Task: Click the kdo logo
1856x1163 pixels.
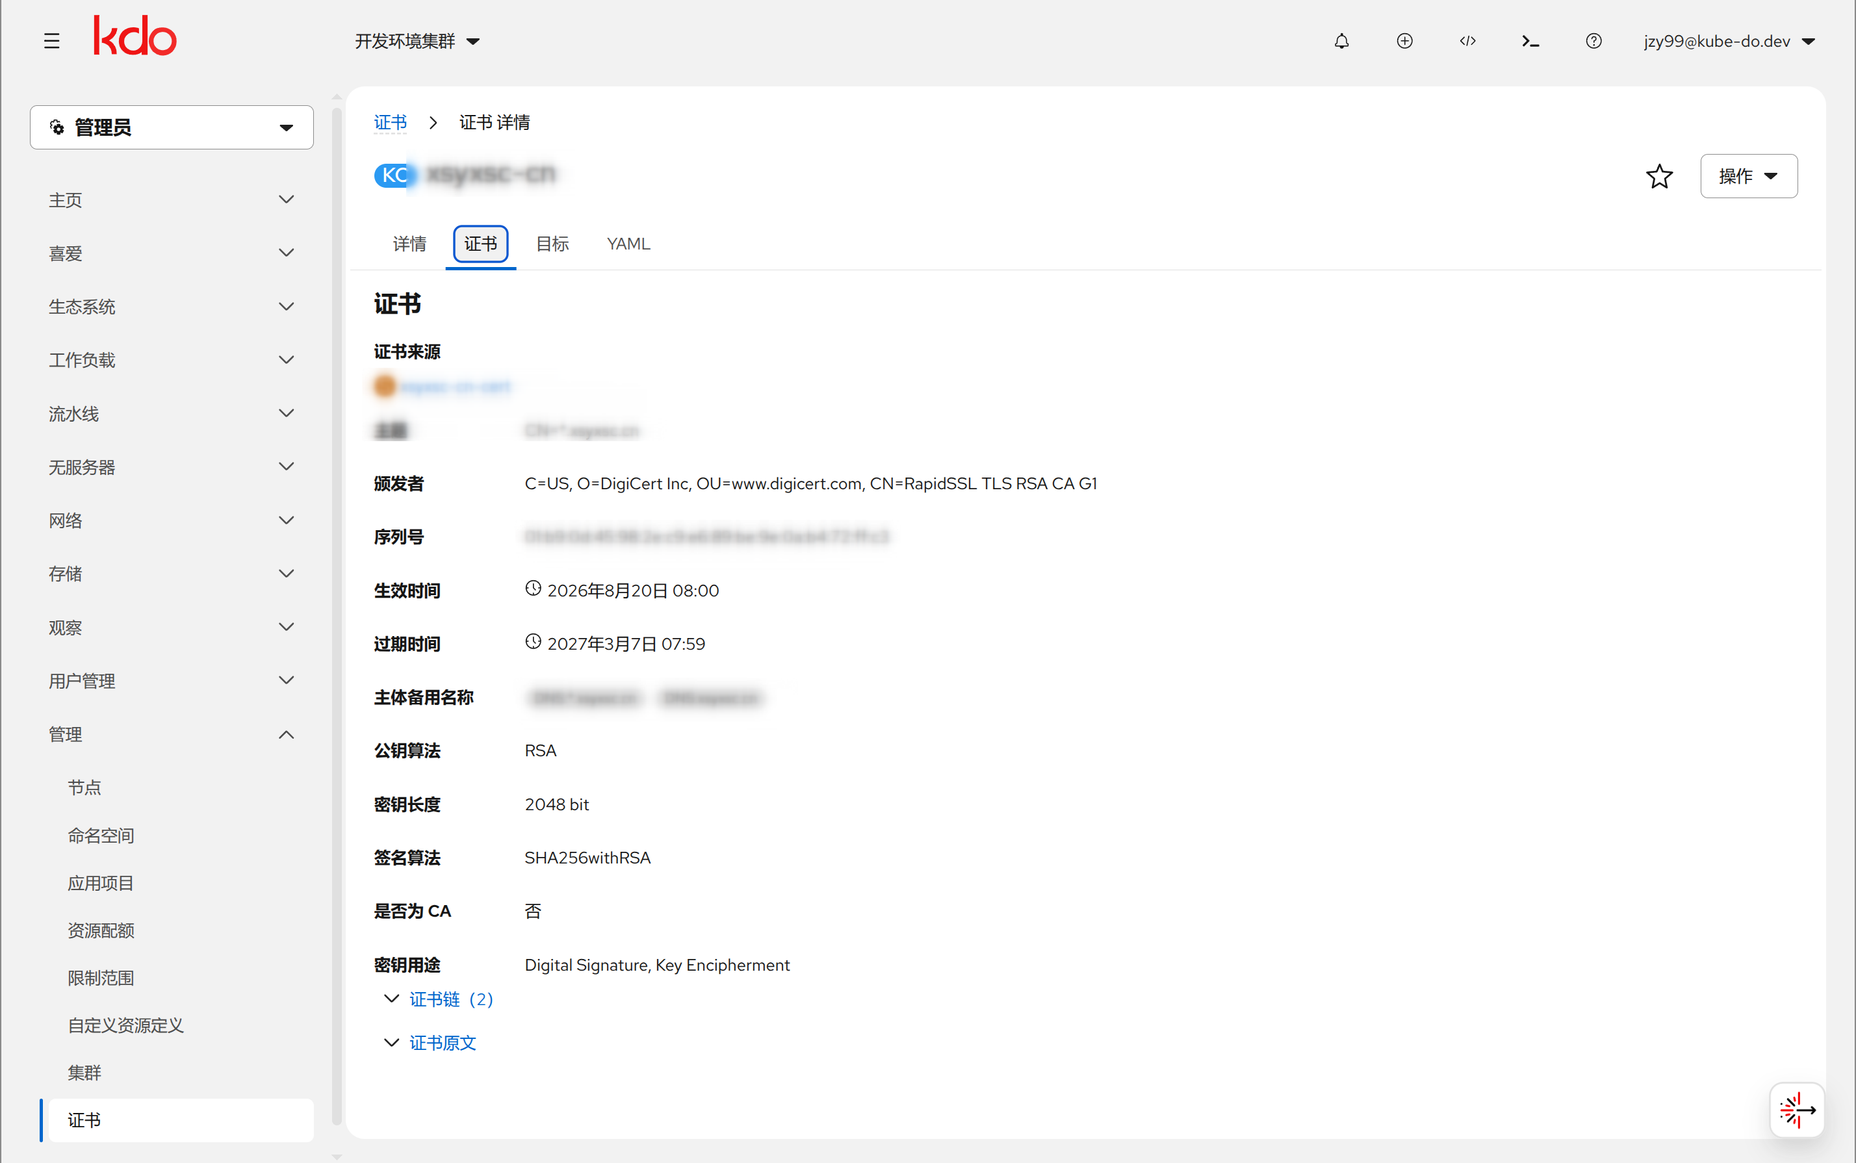Action: click(x=135, y=36)
